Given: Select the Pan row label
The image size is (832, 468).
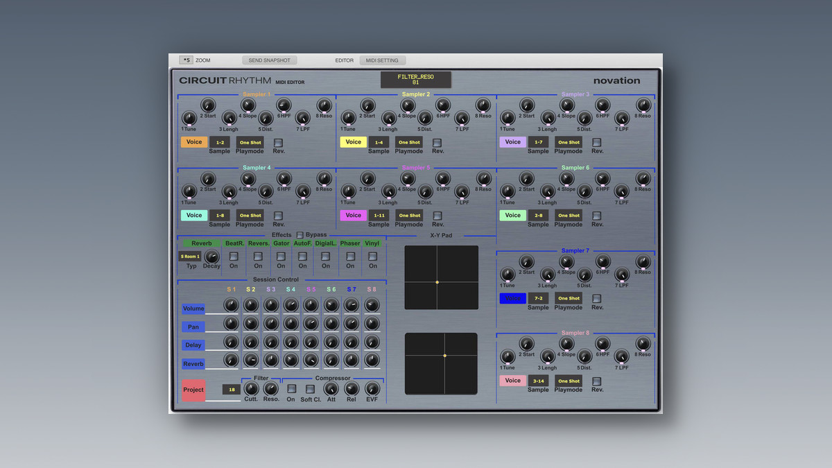Looking at the screenshot, I should (x=193, y=327).
